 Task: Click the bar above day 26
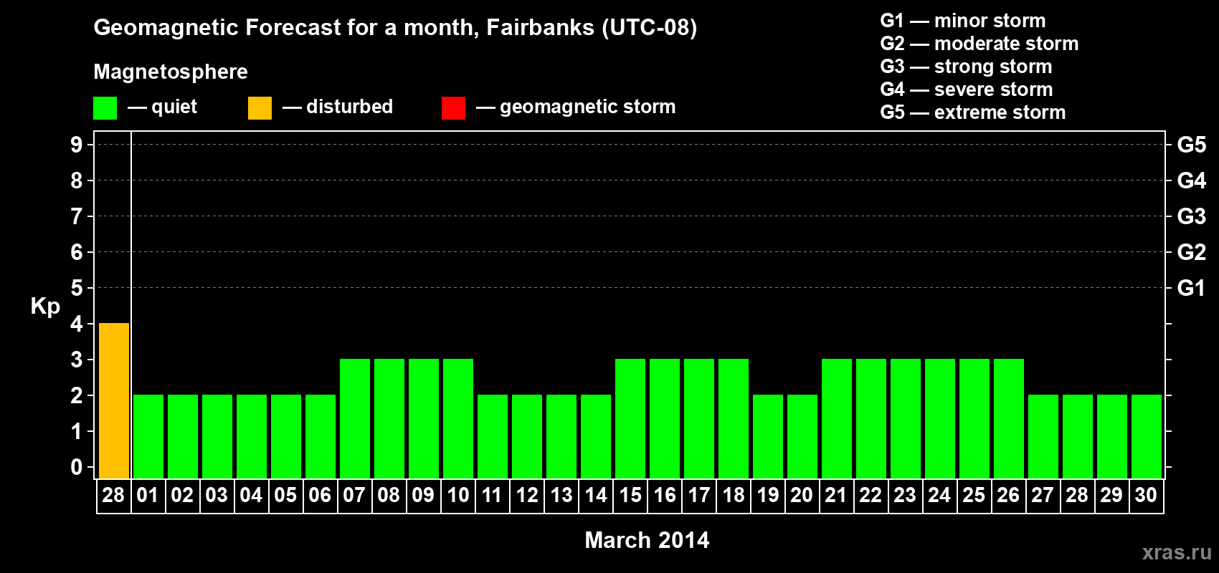1009,418
